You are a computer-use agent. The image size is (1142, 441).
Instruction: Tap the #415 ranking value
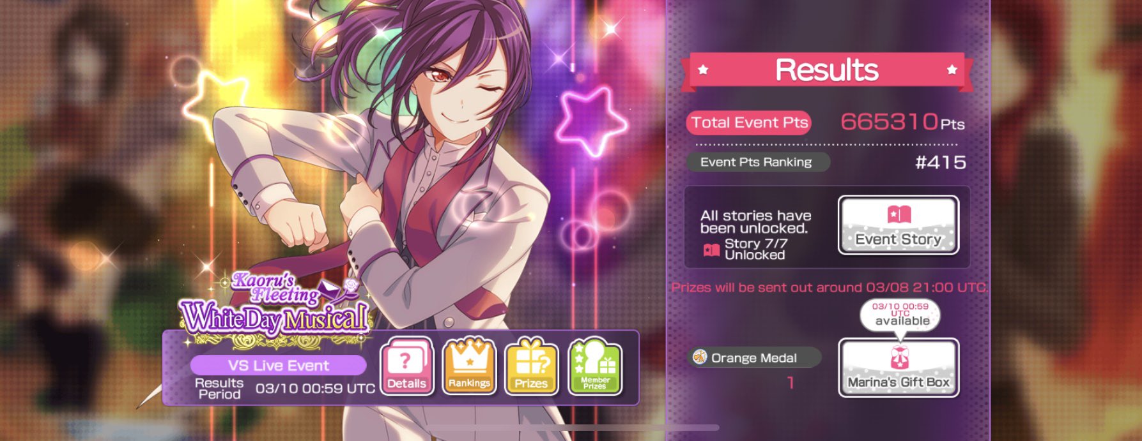(x=940, y=162)
